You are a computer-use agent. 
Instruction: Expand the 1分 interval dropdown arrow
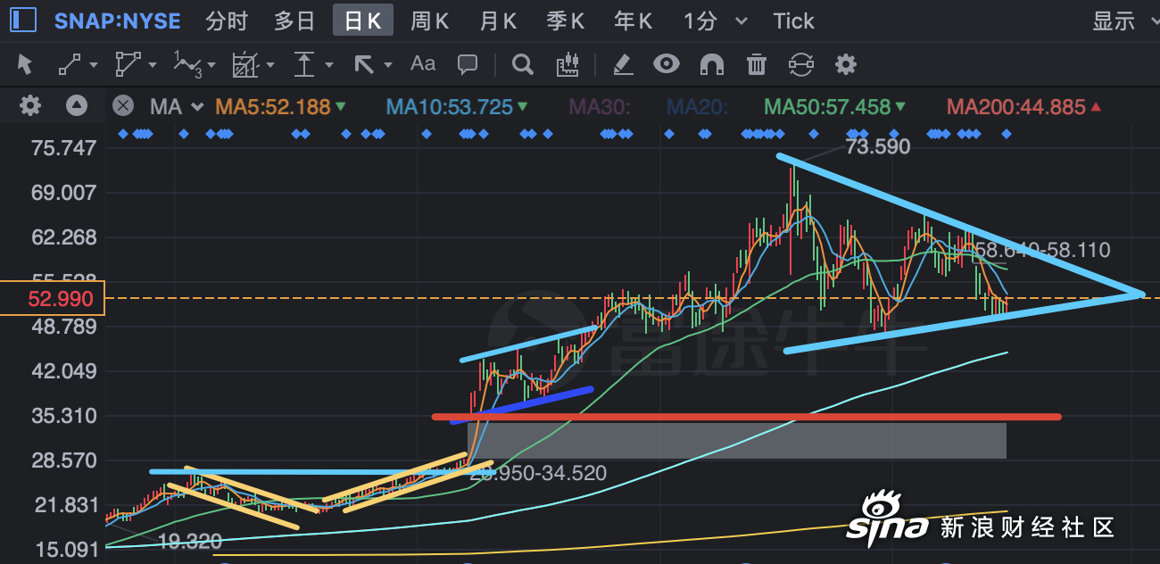click(x=742, y=21)
